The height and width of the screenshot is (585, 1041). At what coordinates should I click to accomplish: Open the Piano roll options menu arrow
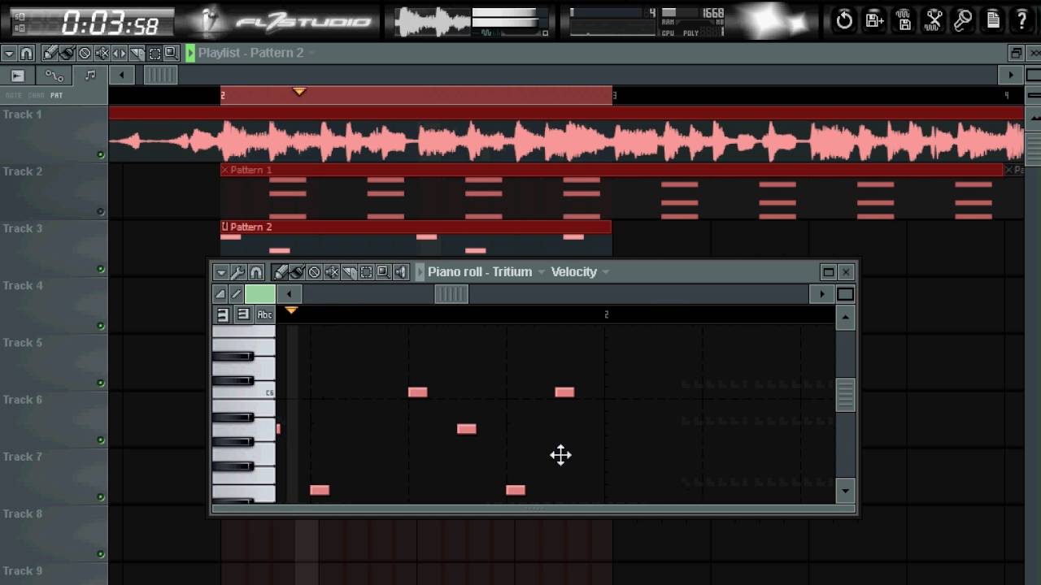[220, 272]
